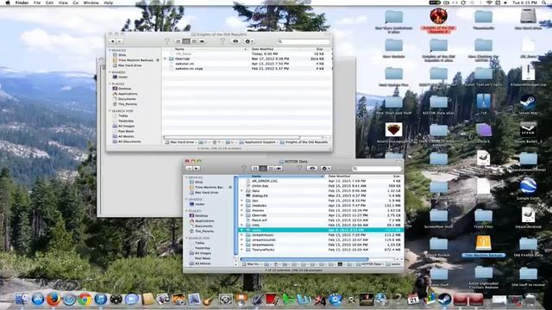This screenshot has height=310, width=552.
Task: Go back in Knights of the Old Republic window
Action: [x=113, y=41]
